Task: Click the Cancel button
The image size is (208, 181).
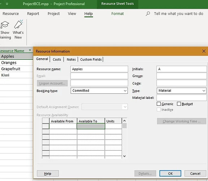Action: tap(195, 173)
